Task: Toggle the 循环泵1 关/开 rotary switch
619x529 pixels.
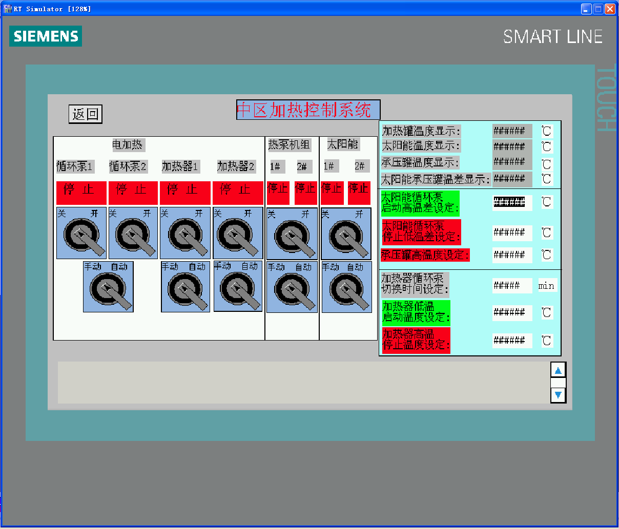Action: click(x=81, y=233)
